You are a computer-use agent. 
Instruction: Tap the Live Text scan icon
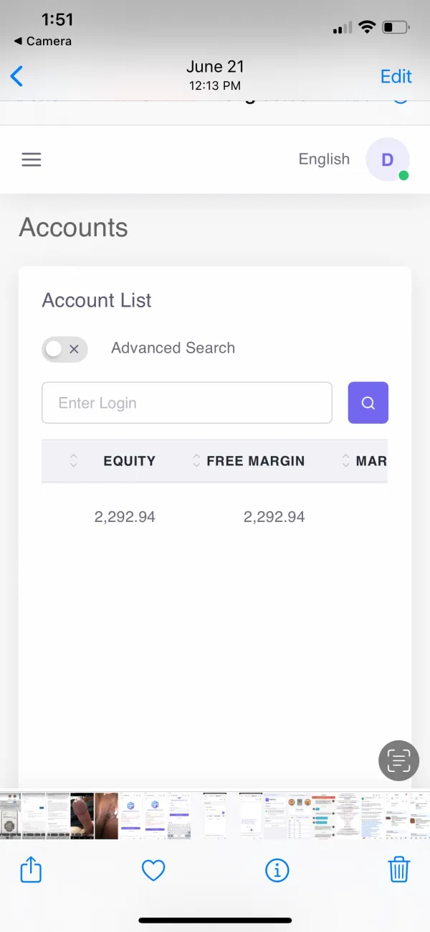[398, 760]
